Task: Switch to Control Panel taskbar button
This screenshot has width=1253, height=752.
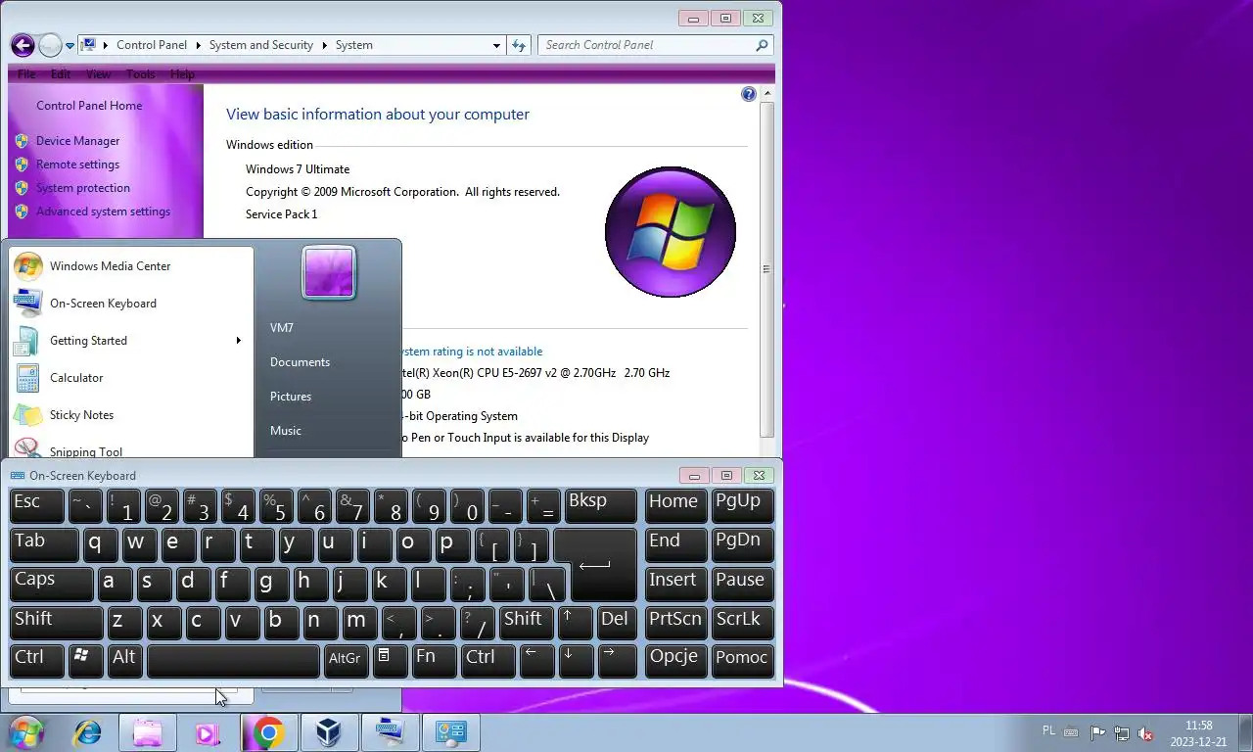Action: click(450, 732)
